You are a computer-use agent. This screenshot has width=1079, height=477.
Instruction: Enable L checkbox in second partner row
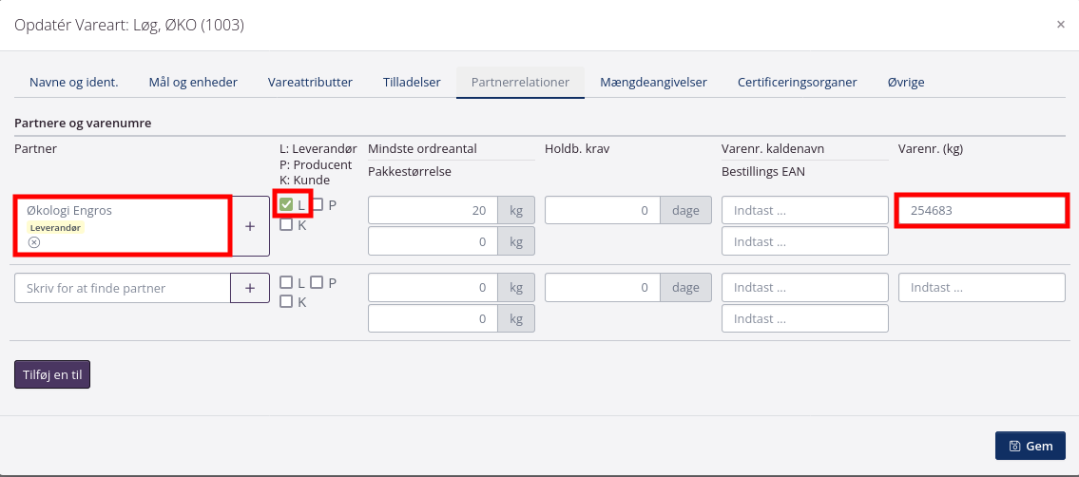[286, 282]
